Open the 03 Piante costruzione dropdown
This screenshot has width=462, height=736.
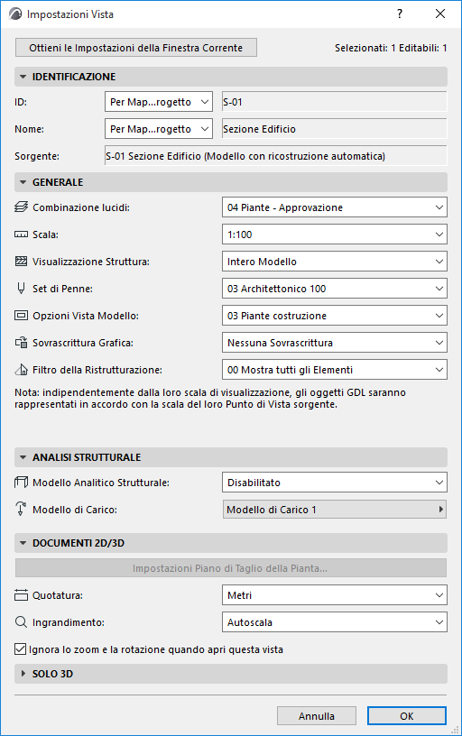pyautogui.click(x=334, y=316)
